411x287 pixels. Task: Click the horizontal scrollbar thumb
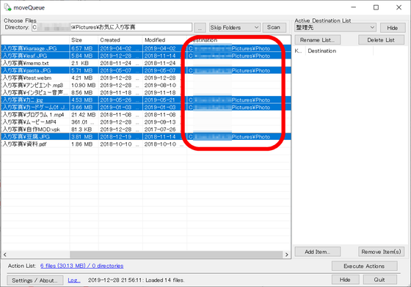click(176, 254)
